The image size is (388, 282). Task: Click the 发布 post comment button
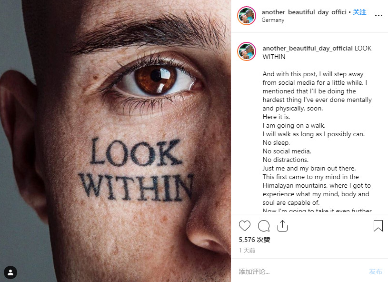[375, 272]
